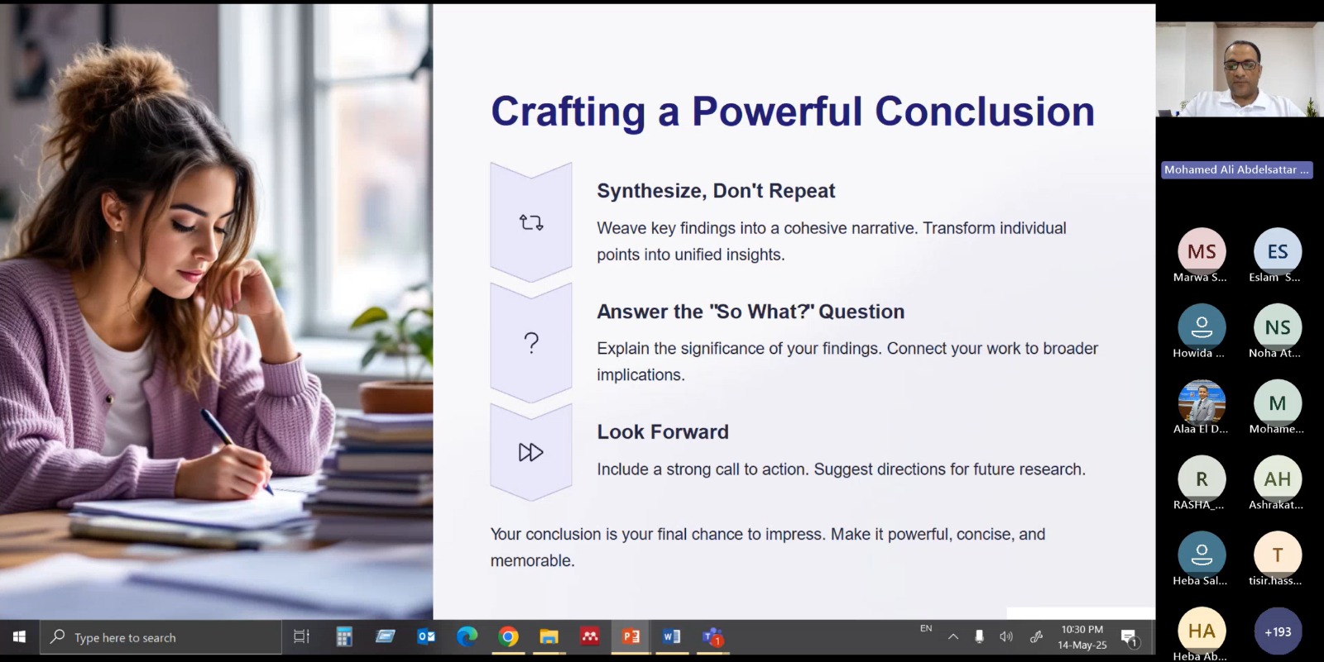This screenshot has height=662, width=1324.
Task: Open Microsoft Teams from taskbar
Action: [x=712, y=637]
